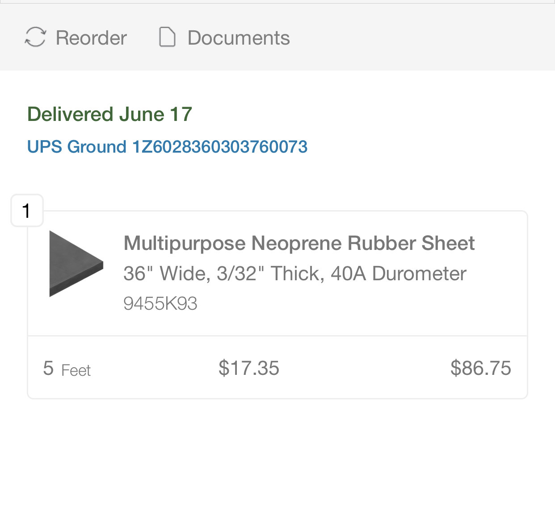This screenshot has height=519, width=555.
Task: Open the Documents label
Action: [239, 38]
